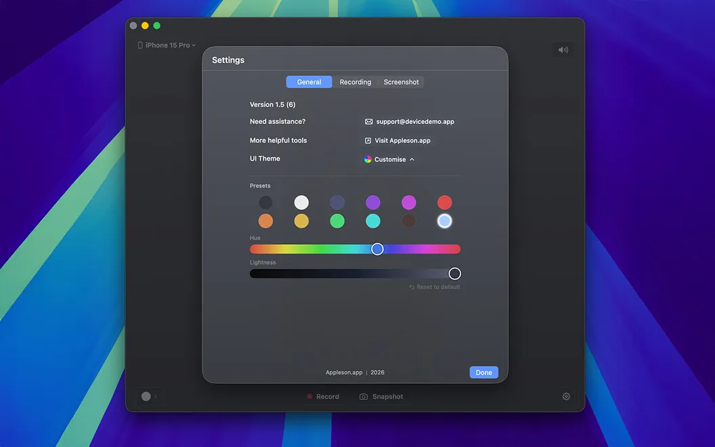The height and width of the screenshot is (447, 715).
Task: Click the green full screen window button
Action: pyautogui.click(x=157, y=26)
